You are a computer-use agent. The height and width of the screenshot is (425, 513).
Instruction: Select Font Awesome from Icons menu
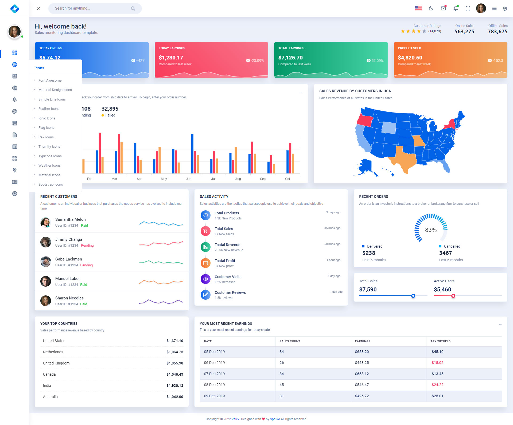[50, 81]
